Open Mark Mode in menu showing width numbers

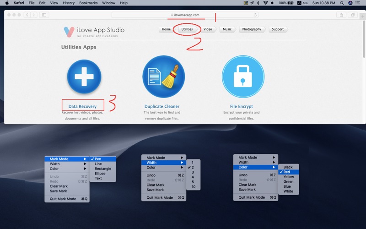[x=164, y=158]
